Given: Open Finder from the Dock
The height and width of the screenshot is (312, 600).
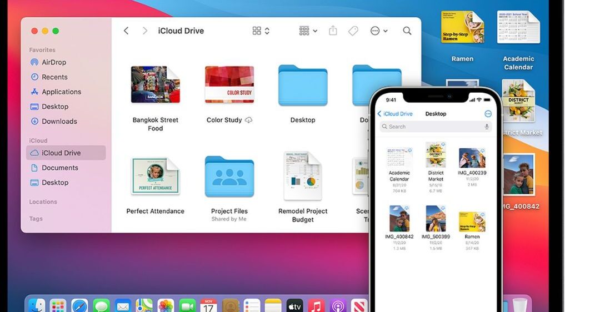Looking at the screenshot, I should coord(37,306).
